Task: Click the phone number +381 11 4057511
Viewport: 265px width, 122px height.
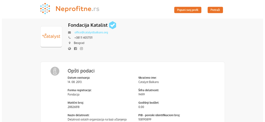Action: [83, 38]
